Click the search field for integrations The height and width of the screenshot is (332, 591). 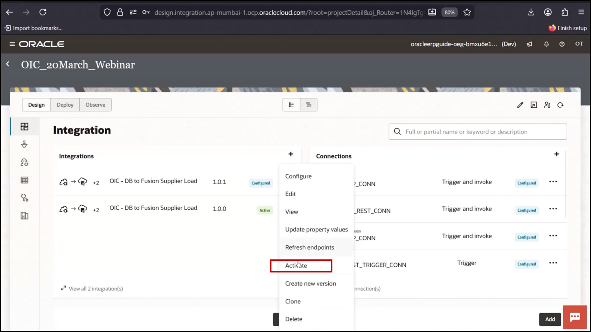(478, 132)
